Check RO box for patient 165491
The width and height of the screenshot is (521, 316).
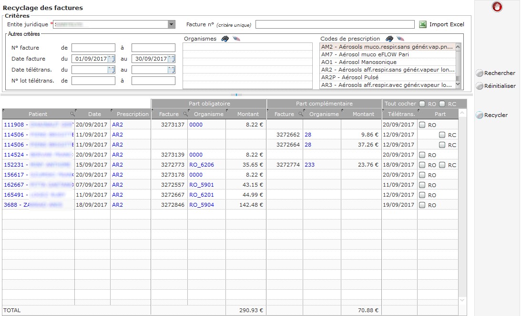pos(422,195)
